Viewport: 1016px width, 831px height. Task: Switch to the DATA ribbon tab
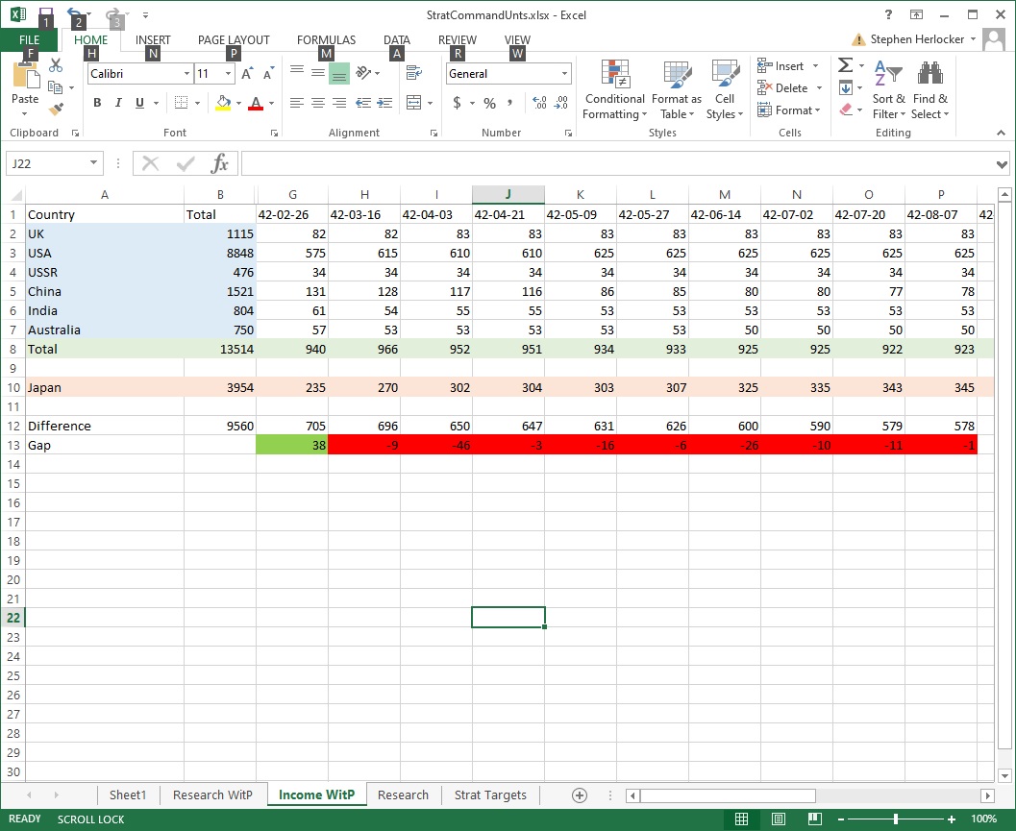(x=397, y=40)
